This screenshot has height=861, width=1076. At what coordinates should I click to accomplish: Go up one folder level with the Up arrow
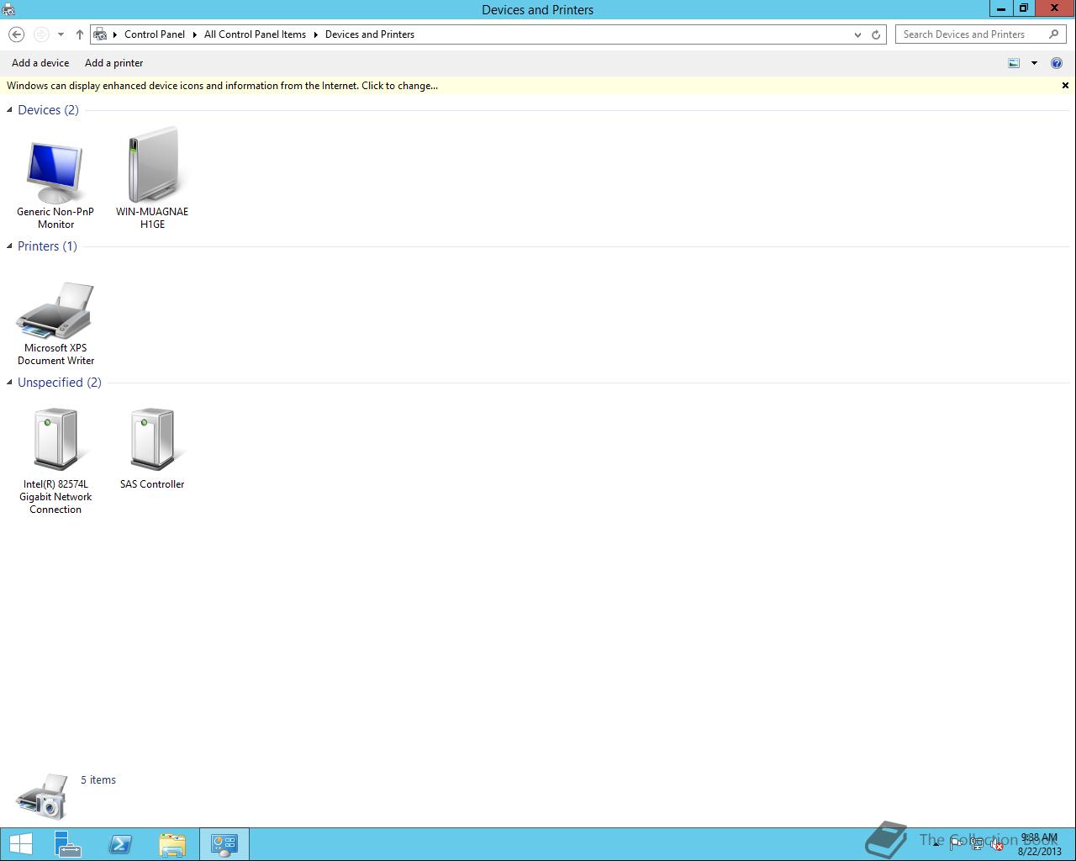click(80, 34)
